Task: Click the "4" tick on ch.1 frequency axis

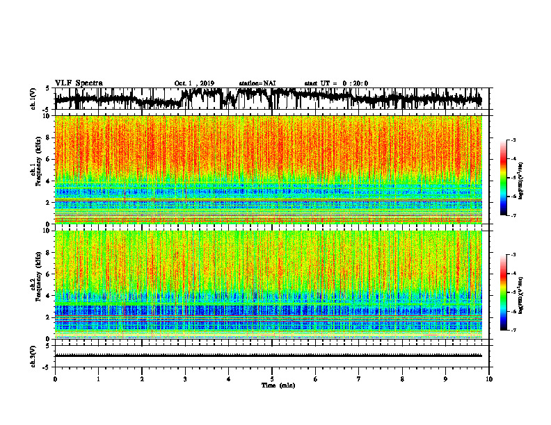Action: tap(48, 181)
